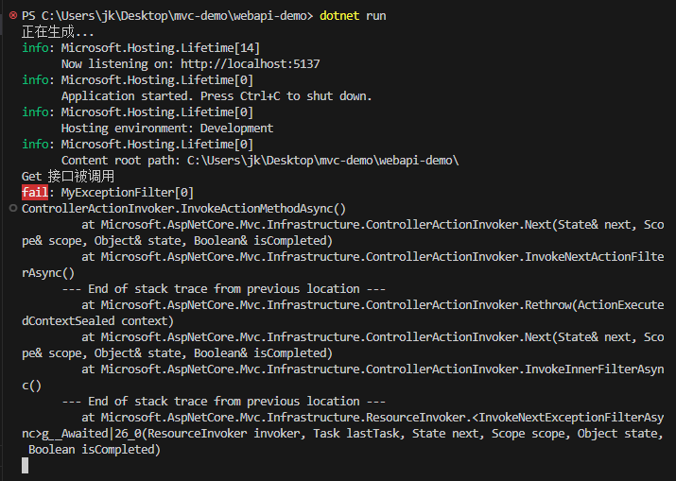
Task: Click the first End of stack trace separator
Action: pos(224,289)
